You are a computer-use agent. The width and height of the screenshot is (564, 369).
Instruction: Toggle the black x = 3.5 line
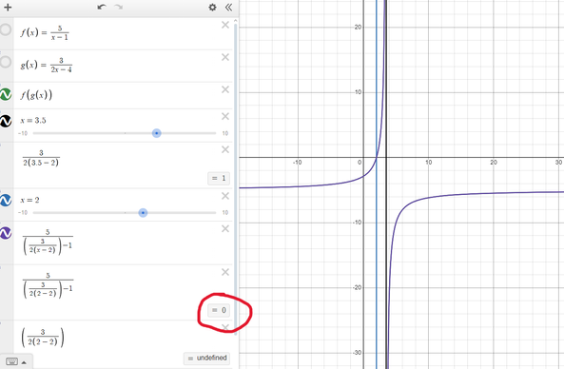(x=6, y=121)
